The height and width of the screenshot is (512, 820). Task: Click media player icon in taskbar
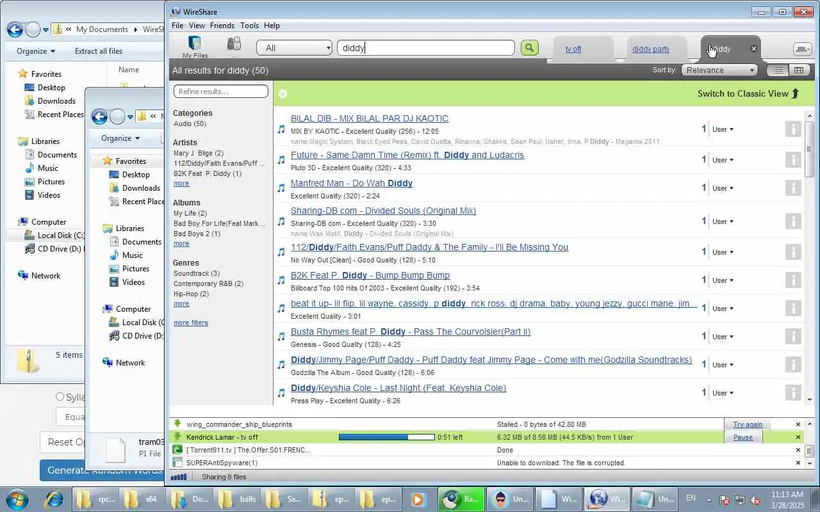tap(418, 499)
